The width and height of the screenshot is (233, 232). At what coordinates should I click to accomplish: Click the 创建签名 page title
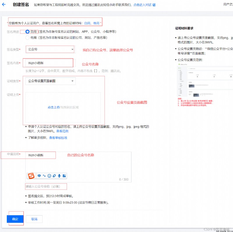point(21,4)
